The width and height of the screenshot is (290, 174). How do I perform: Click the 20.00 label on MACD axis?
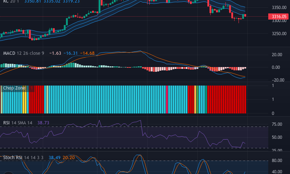pos(277,55)
